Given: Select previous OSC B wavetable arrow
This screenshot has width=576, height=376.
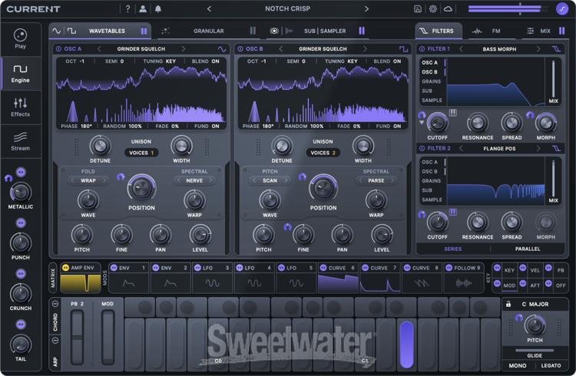Looking at the screenshot, I should (x=280, y=49).
